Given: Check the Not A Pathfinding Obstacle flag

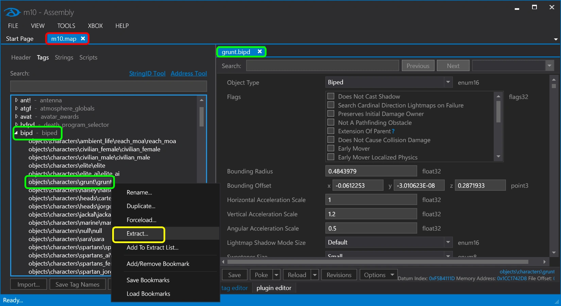Looking at the screenshot, I should click(x=330, y=122).
